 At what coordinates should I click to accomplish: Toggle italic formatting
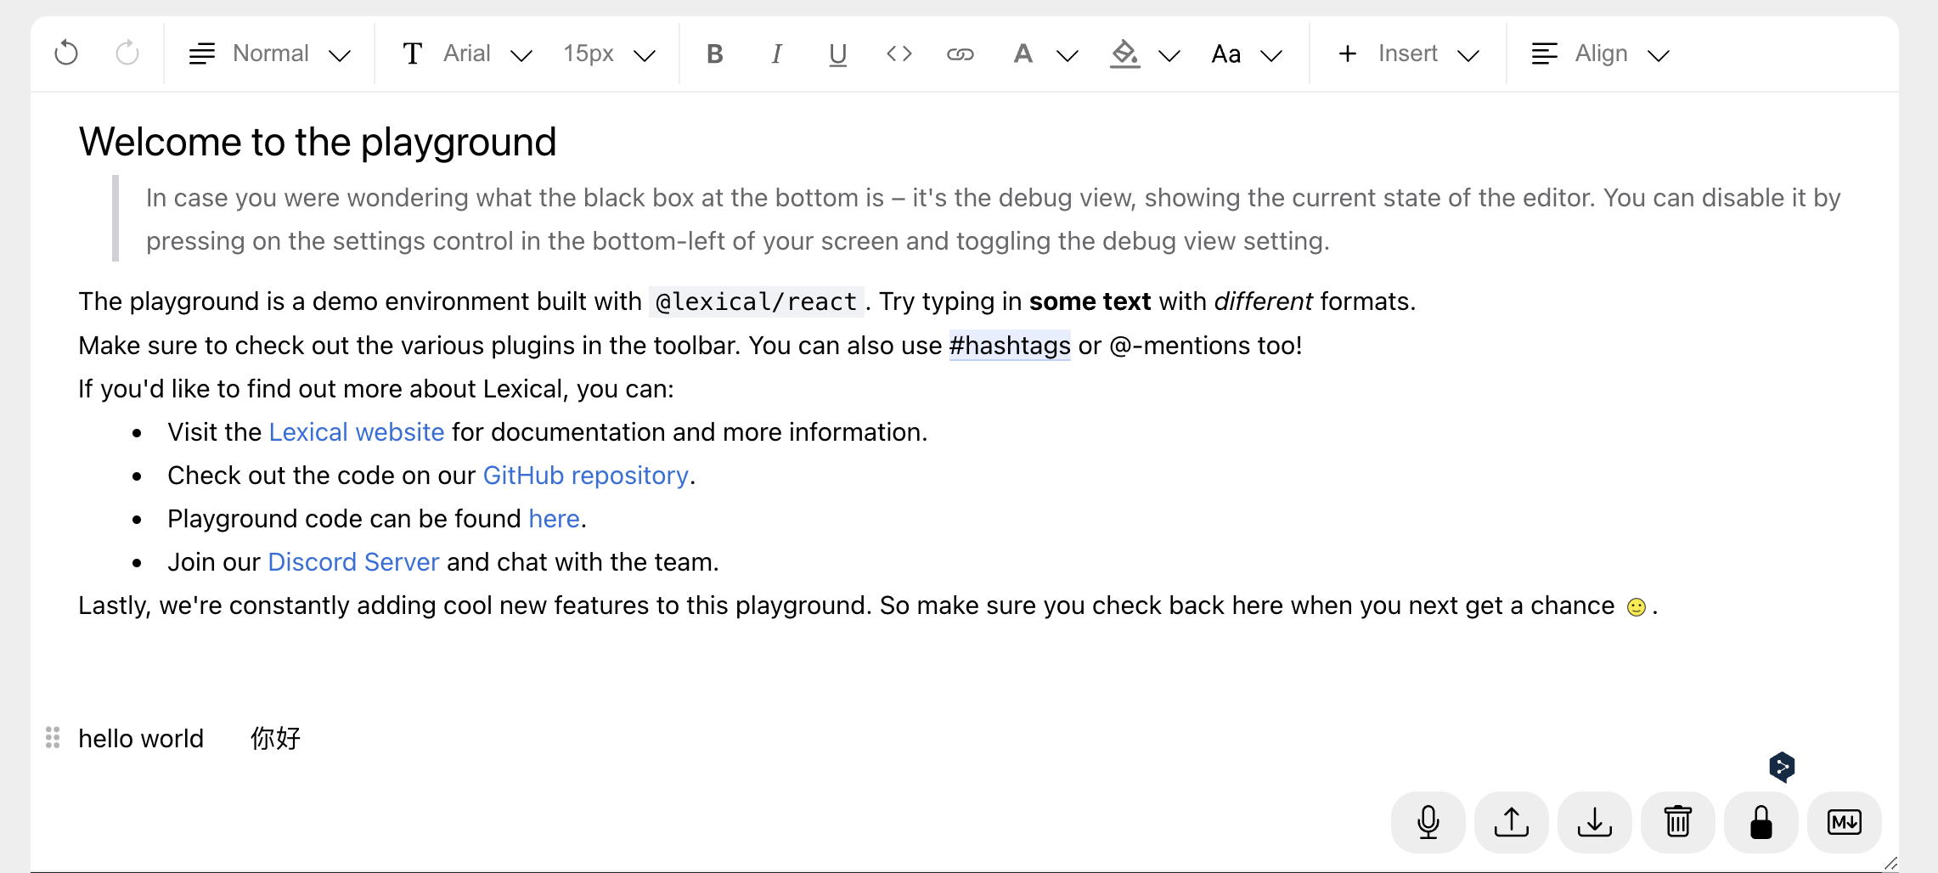pyautogui.click(x=775, y=53)
